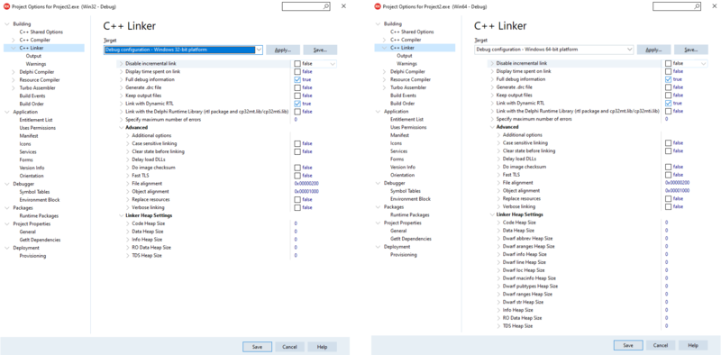Enable Generate .drc file checkbox in Win64 window

pos(669,86)
